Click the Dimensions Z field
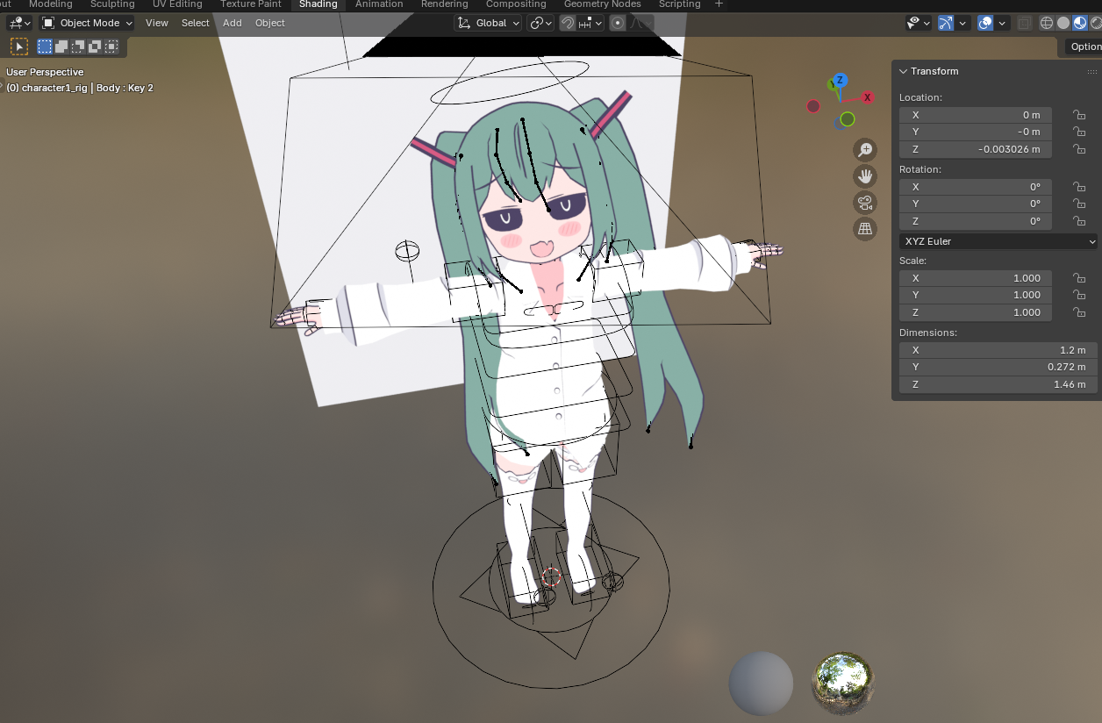1102x723 pixels. [x=998, y=384]
